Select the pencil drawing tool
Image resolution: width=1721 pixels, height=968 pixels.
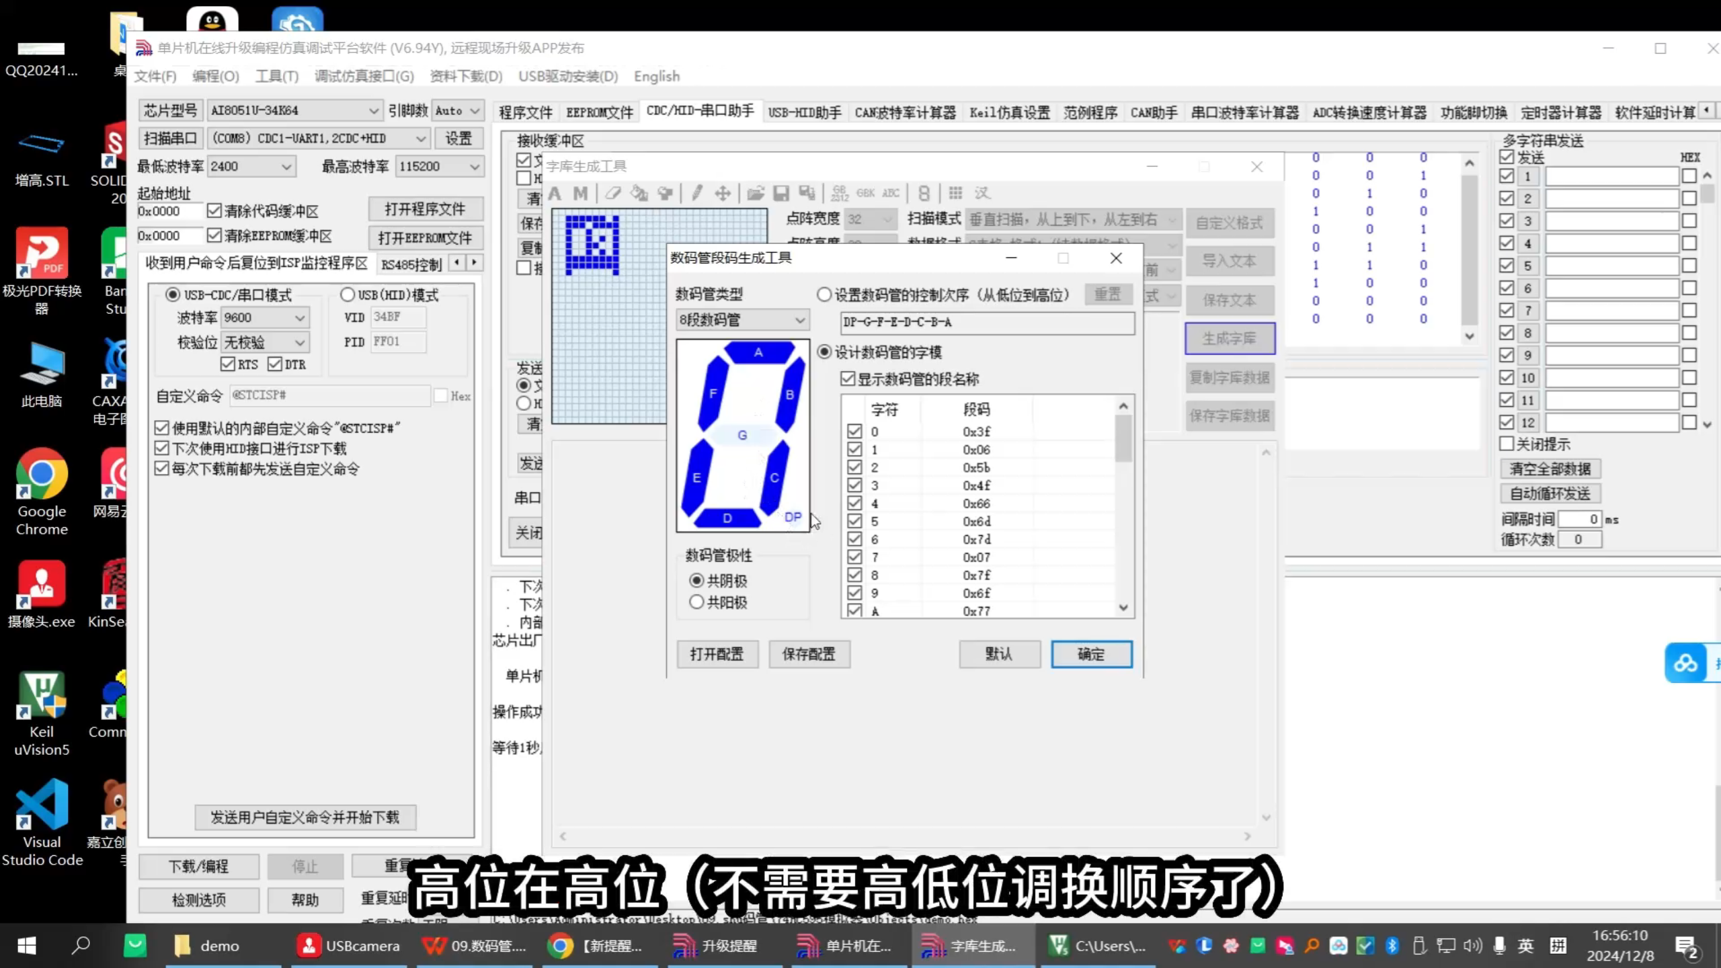[696, 193]
